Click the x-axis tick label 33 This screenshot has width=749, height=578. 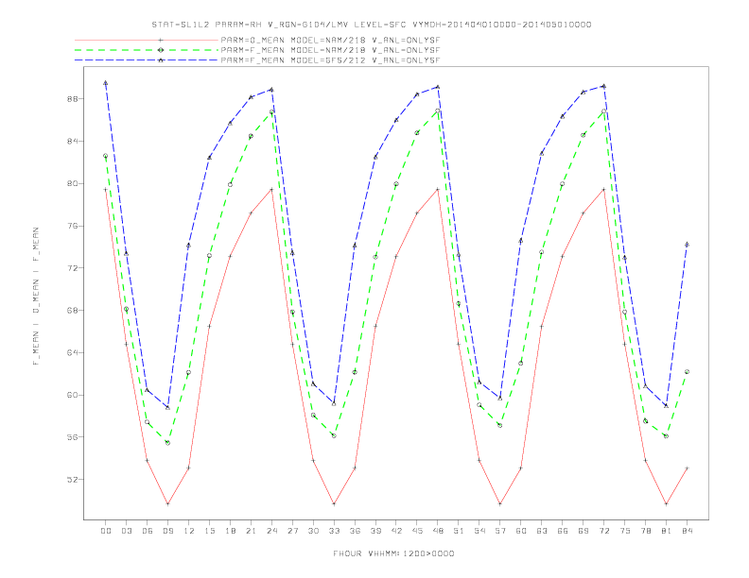(x=334, y=531)
